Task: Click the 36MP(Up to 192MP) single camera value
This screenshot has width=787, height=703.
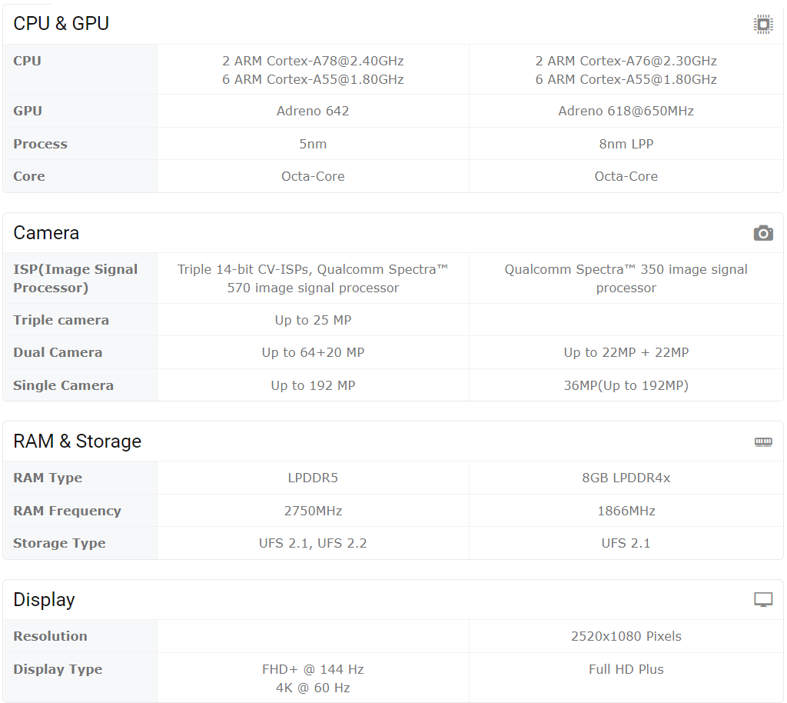Action: pos(626,385)
